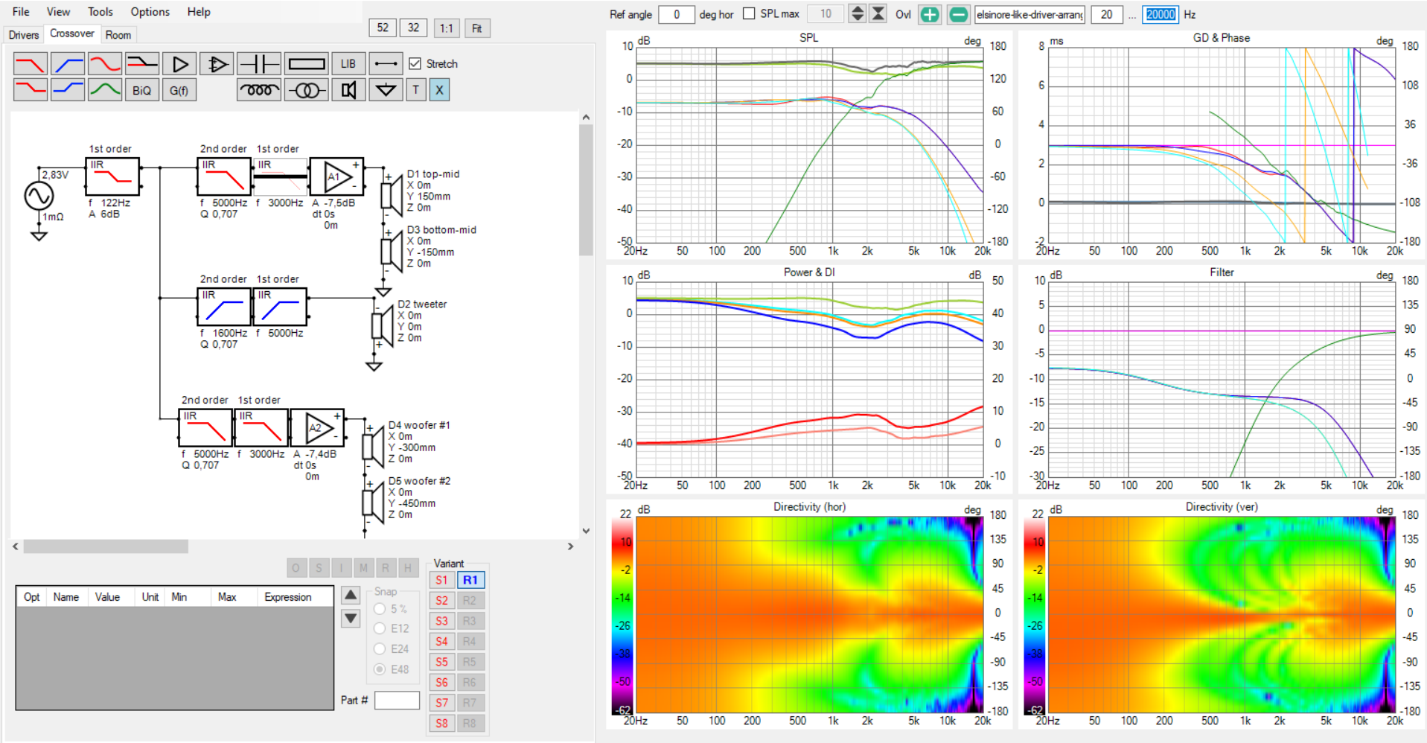Click the overlay name text field
Image resolution: width=1427 pixels, height=743 pixels.
1029,14
